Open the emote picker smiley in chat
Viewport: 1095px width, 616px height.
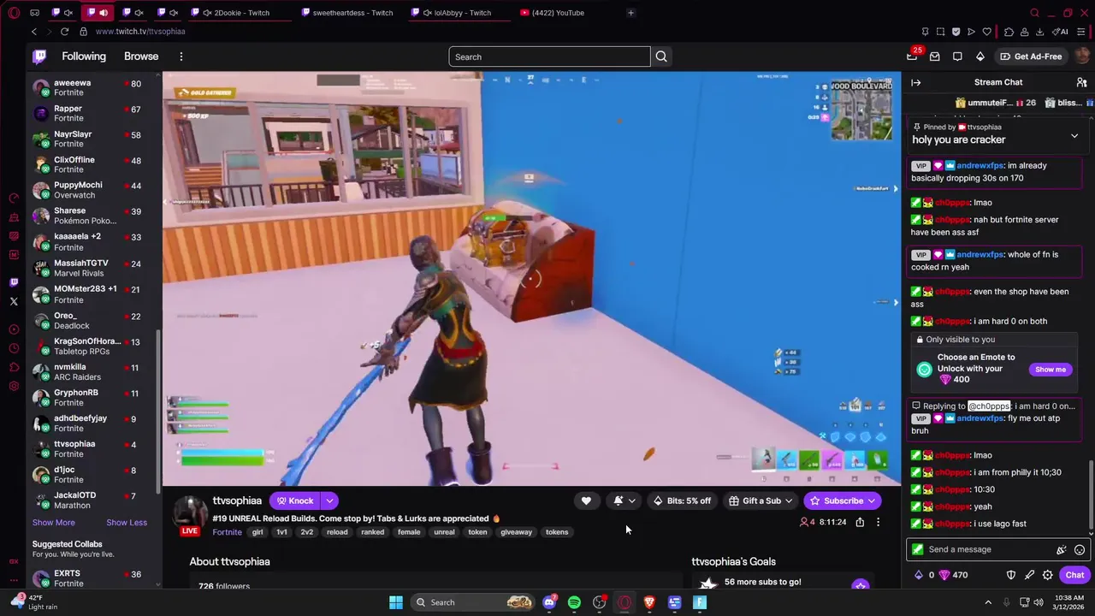point(1080,549)
